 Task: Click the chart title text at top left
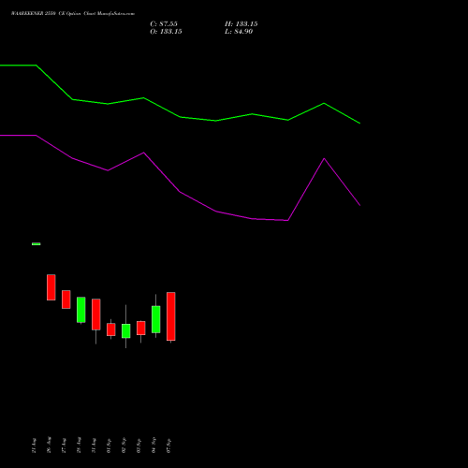click(73, 14)
